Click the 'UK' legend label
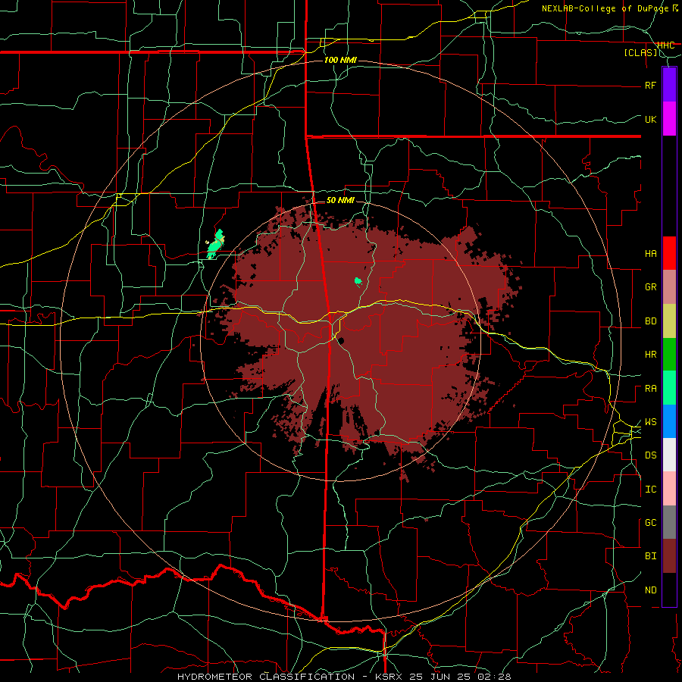The height and width of the screenshot is (682, 682). 651,119
